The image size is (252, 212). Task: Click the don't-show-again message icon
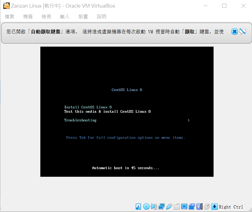(243, 31)
